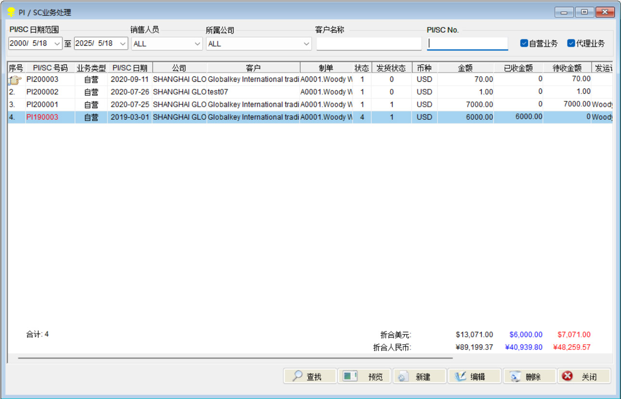Uncheck the 代理业务 checkbox
621x399 pixels.
click(x=571, y=43)
